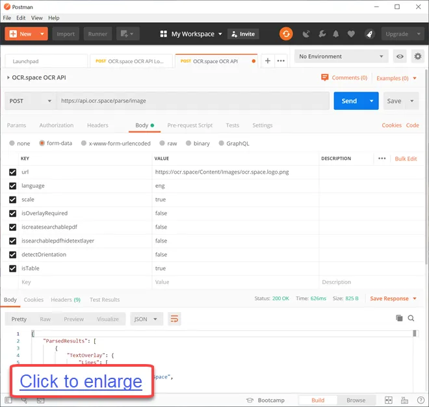Screen dimensions: 429x407
Task: Uncheck the language parameter checkbox
Action: pyautogui.click(x=12, y=186)
